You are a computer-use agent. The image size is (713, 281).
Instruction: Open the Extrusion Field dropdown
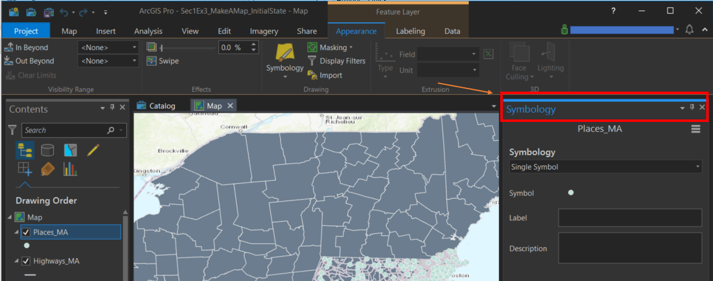[x=448, y=54]
